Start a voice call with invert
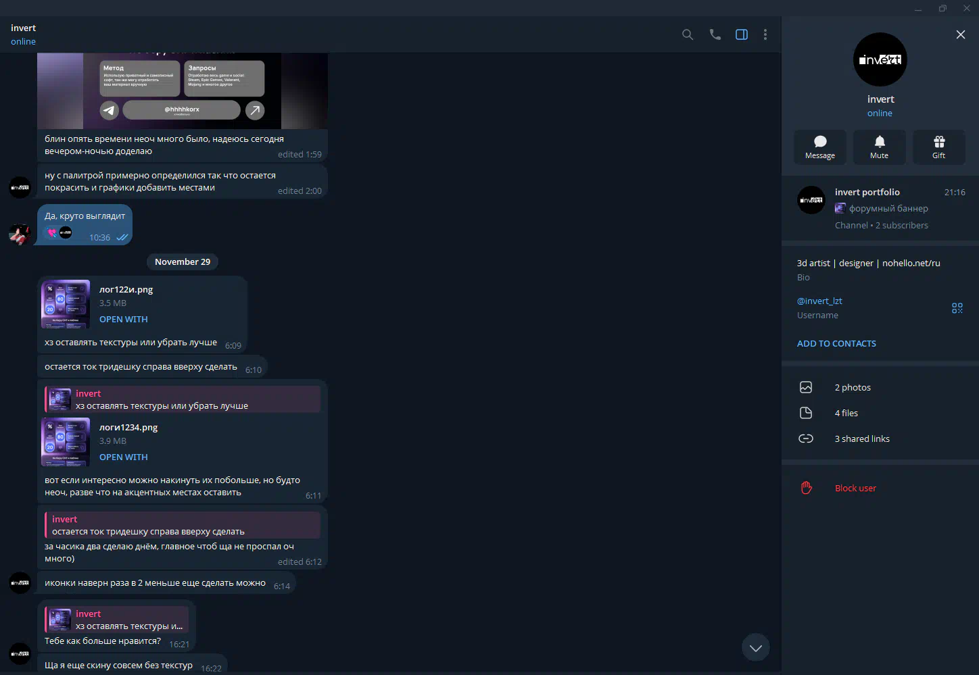The width and height of the screenshot is (979, 675). click(x=715, y=34)
